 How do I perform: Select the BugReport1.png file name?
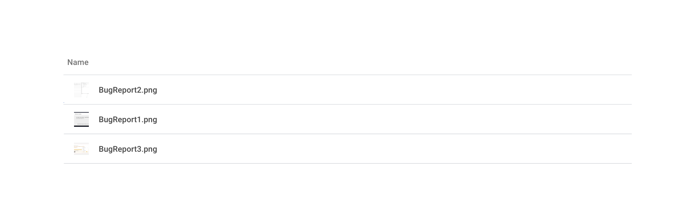pyautogui.click(x=128, y=119)
